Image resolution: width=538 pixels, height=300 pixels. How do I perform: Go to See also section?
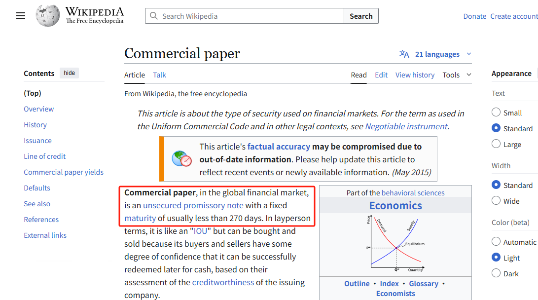coord(37,204)
